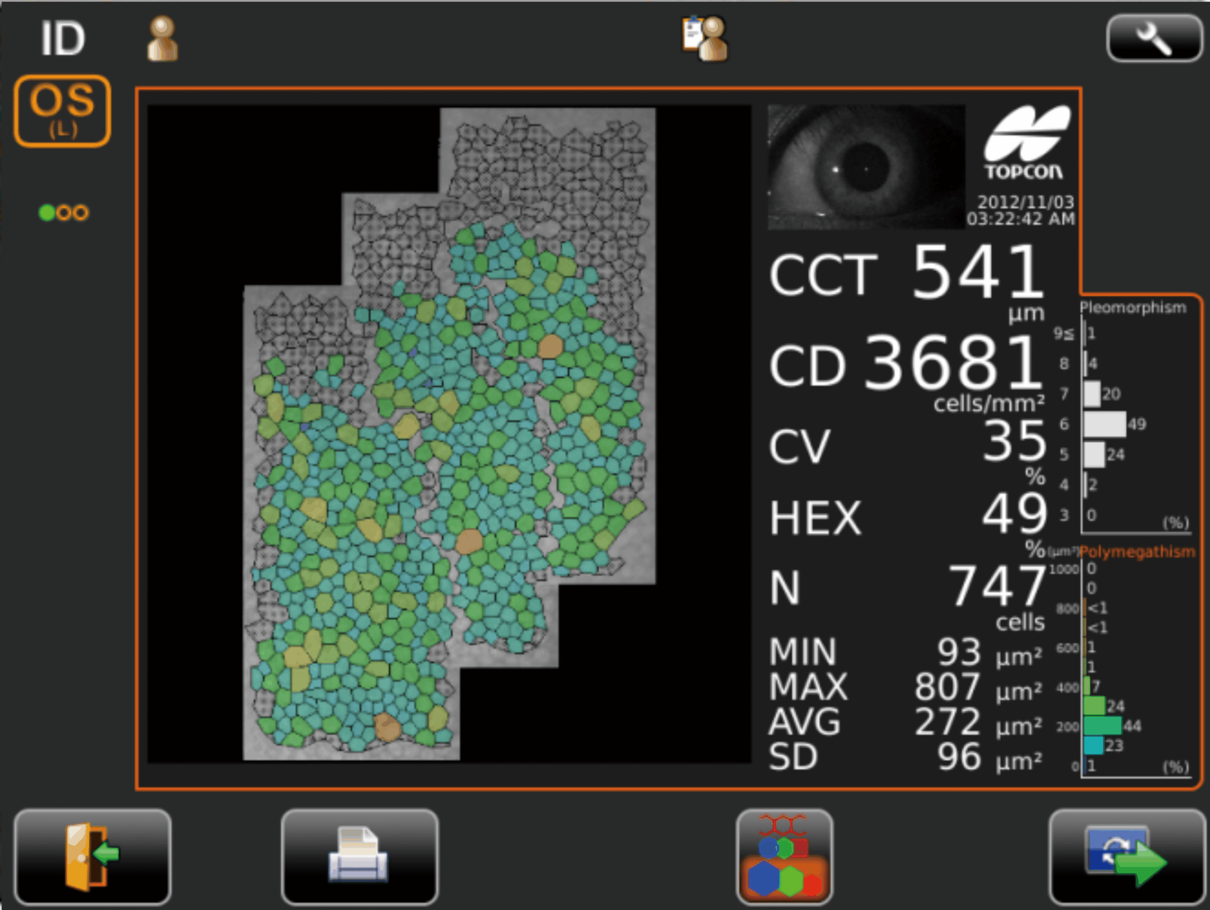
Task: Toggle the colored hexagon cell overlay button
Action: (x=785, y=857)
